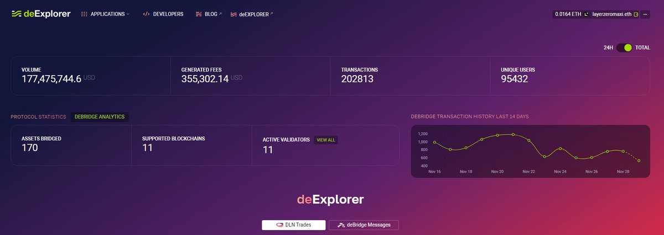Click the Nov 28 label on the chart axis
Screen dimensions: 664x235
(623, 172)
